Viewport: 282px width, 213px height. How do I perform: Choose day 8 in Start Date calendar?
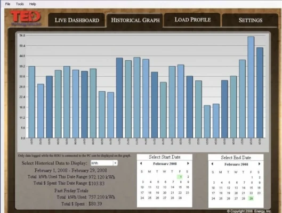tap(181, 182)
